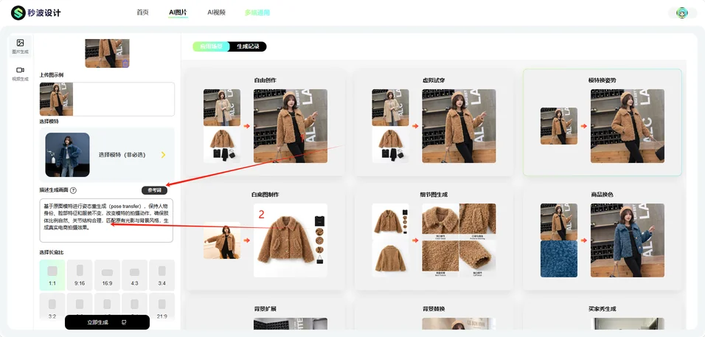Viewport: 705px width, 337px height.
Task: Open the 买家秀生成 scene card
Action: click(602, 315)
